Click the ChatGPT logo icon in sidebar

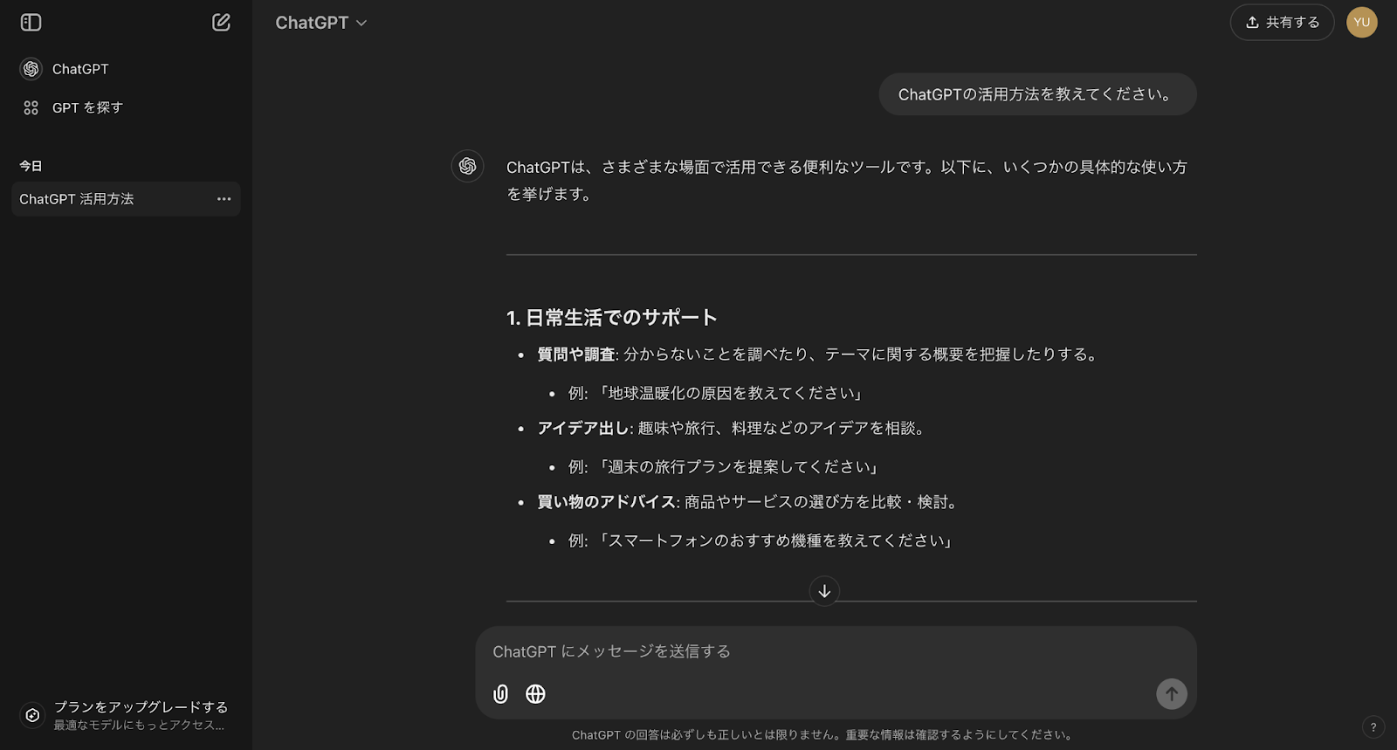(31, 69)
